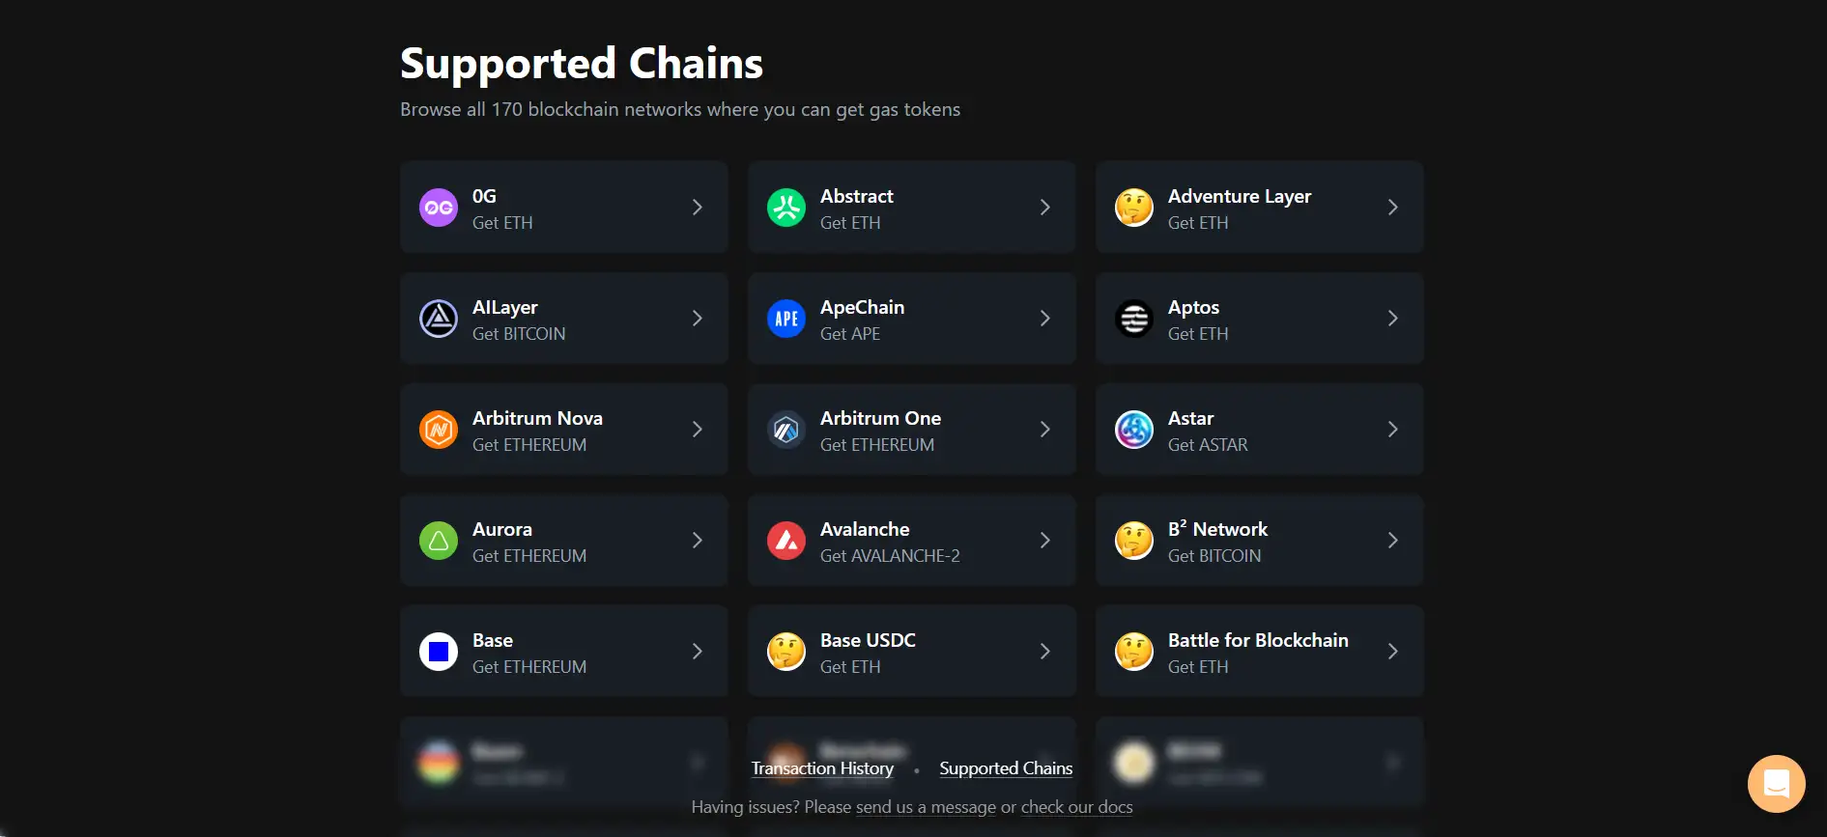Select the Base USDC chain card
This screenshot has width=1827, height=837.
[911, 652]
